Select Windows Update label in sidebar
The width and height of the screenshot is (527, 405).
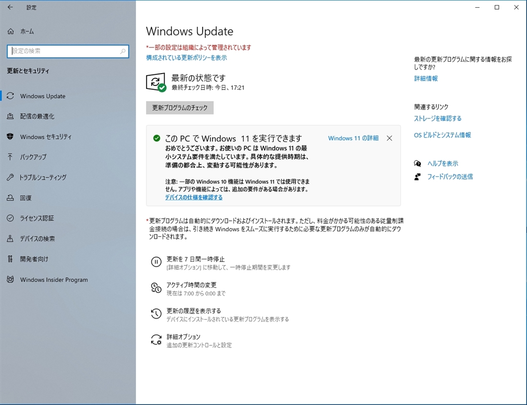[43, 96]
